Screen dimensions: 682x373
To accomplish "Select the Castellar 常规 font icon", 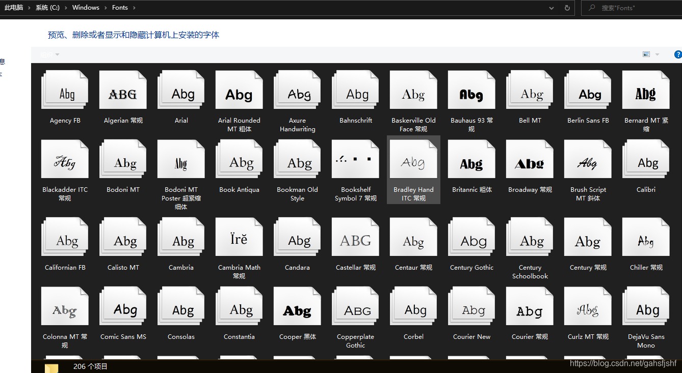I will pyautogui.click(x=355, y=237).
